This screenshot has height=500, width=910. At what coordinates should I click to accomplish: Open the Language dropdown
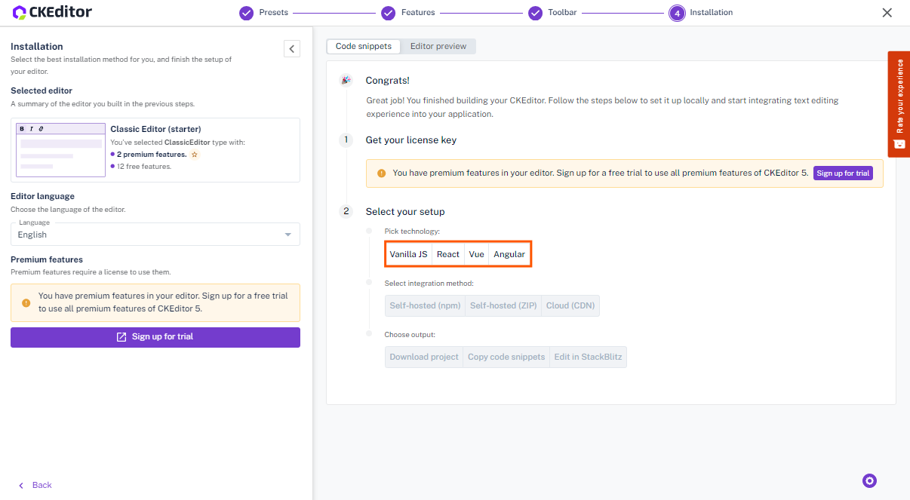click(155, 235)
